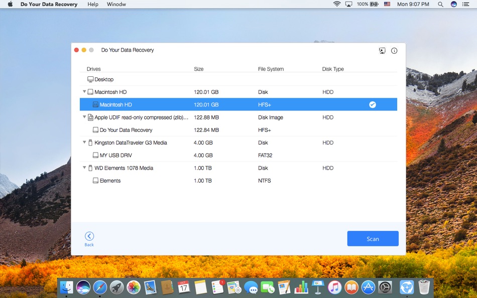
Task: Open System Preferences gear in the dock
Action: pos(385,287)
